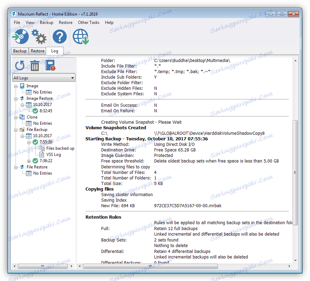The image size is (310, 281).
Task: Collapse the Image tree node
Action: pyautogui.click(x=16, y=86)
